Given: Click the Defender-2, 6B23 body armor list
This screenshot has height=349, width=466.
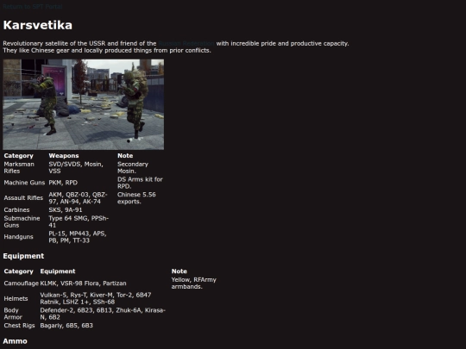Looking at the screenshot, I should pos(103,314).
